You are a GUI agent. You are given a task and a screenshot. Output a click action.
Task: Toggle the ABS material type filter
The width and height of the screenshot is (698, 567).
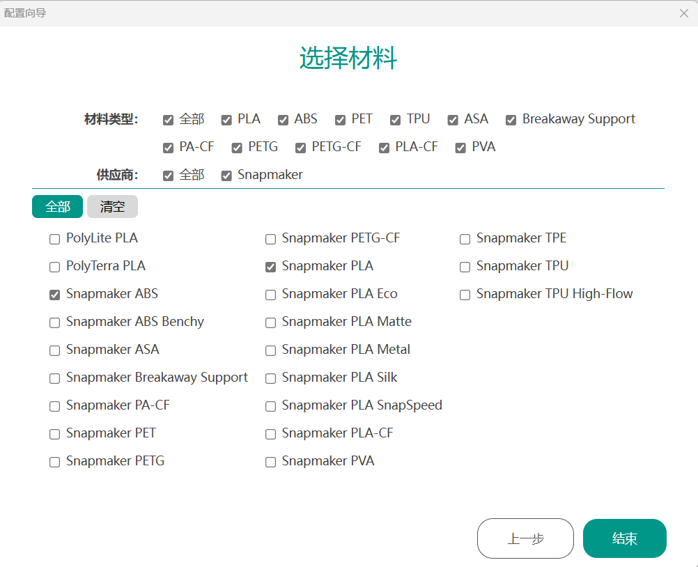[283, 121]
